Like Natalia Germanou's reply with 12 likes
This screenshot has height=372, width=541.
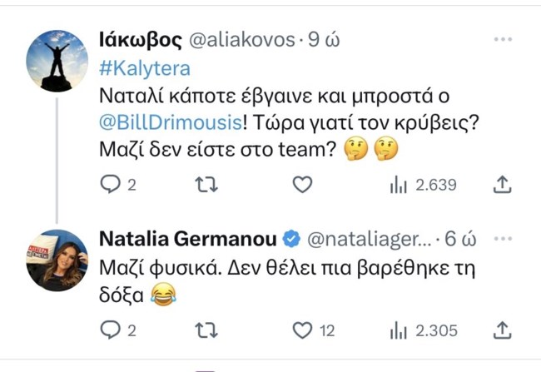tap(304, 330)
